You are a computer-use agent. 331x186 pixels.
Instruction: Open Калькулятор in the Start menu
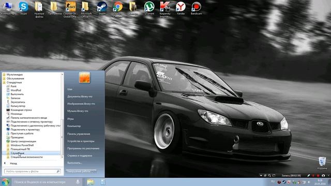(x=18, y=106)
